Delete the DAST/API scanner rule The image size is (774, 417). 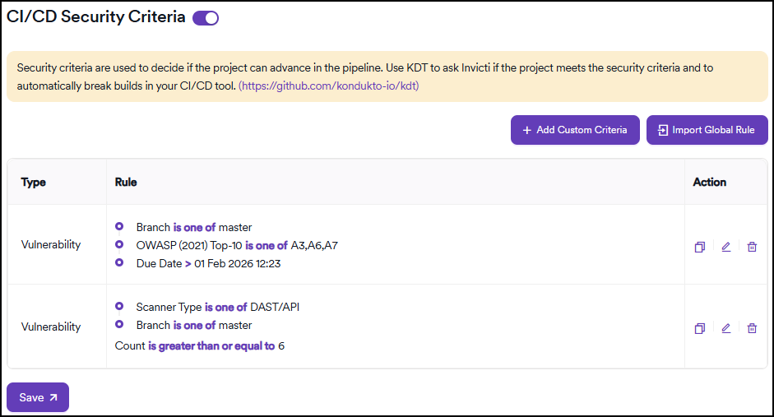[x=752, y=328]
